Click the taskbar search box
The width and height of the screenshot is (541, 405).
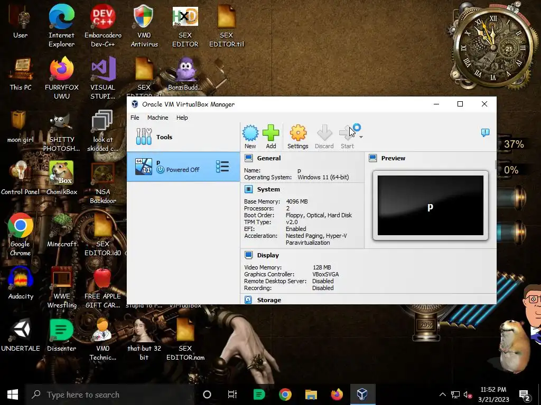[110, 394]
